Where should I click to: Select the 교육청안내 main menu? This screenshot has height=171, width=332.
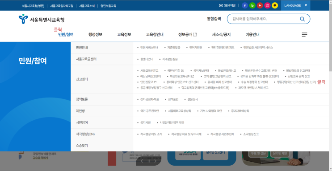155,35
